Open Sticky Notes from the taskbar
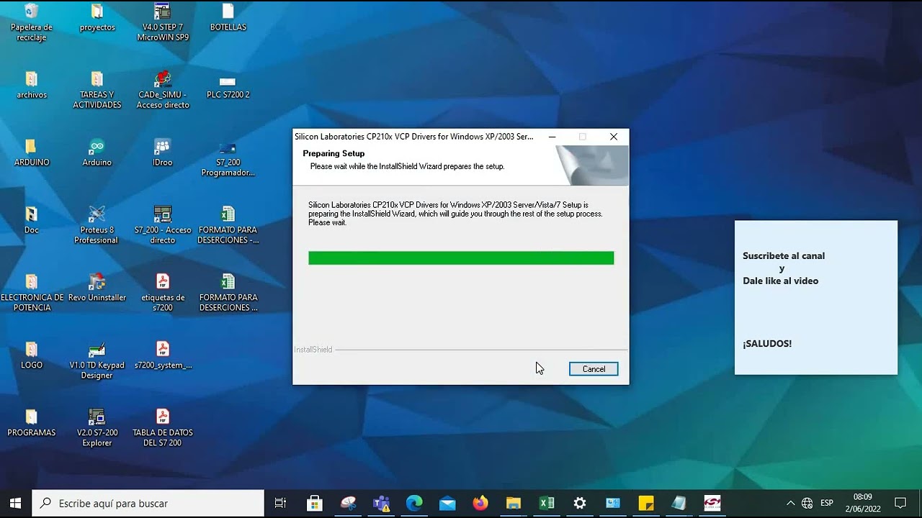Screen dimensions: 922x518 [x=646, y=503]
